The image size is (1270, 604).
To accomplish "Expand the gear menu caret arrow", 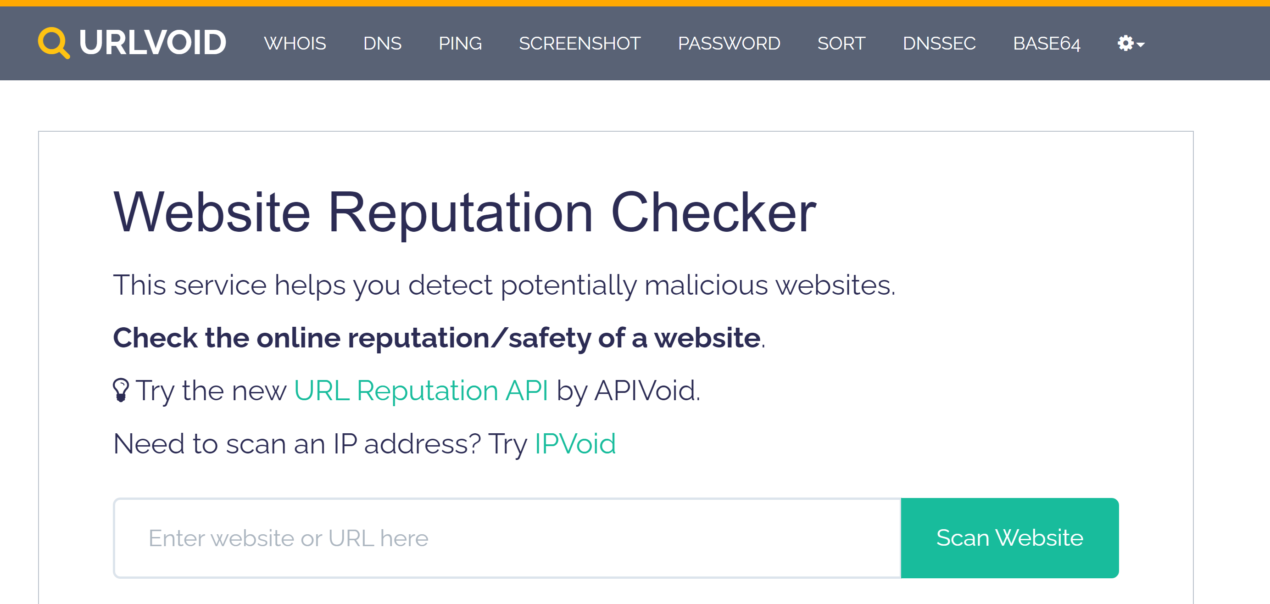I will (x=1140, y=45).
